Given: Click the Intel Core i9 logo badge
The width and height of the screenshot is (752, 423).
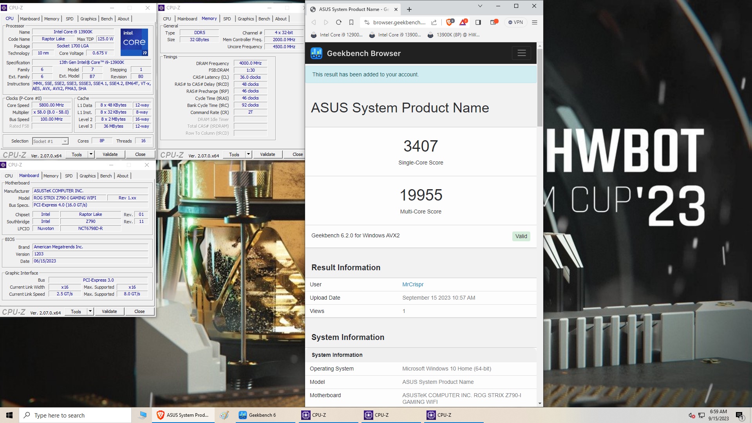Looking at the screenshot, I should tap(134, 42).
